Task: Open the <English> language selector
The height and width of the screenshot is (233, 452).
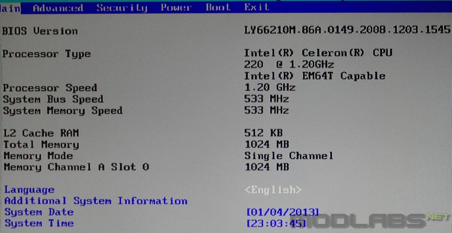Action: point(273,190)
